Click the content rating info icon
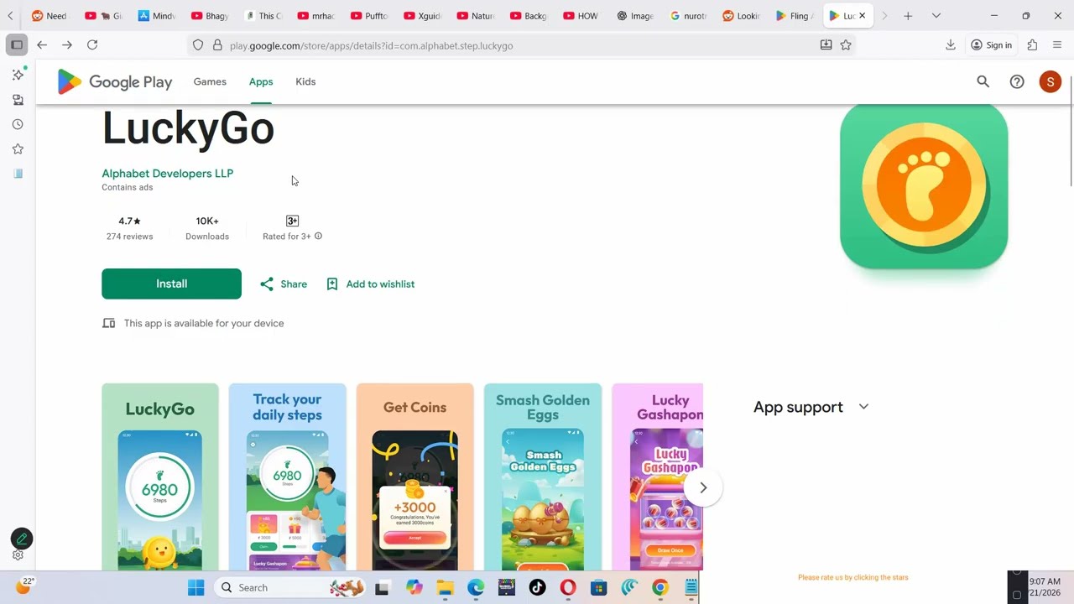The width and height of the screenshot is (1074, 604). point(318,236)
